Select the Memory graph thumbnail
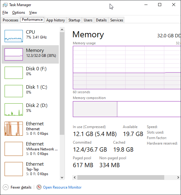Screen dimensions: 181x195 [14, 54]
